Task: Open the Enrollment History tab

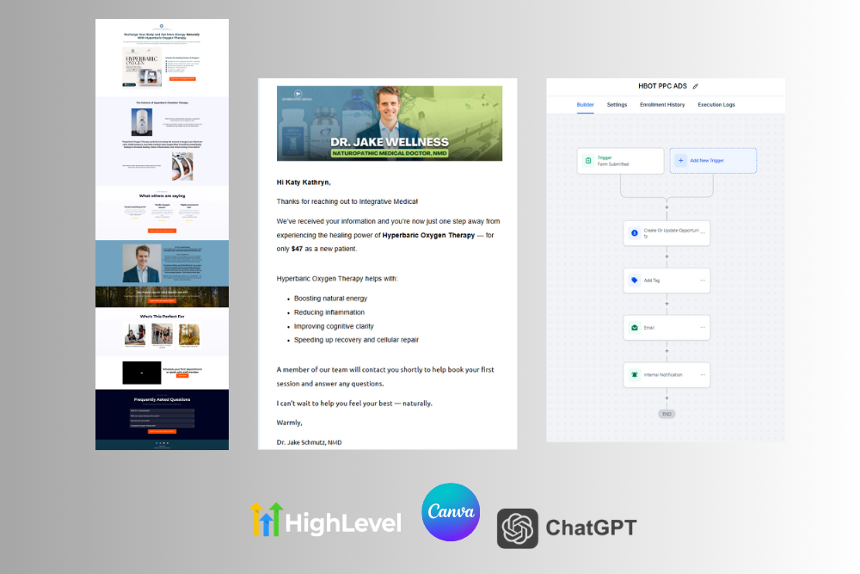Action: [x=662, y=105]
